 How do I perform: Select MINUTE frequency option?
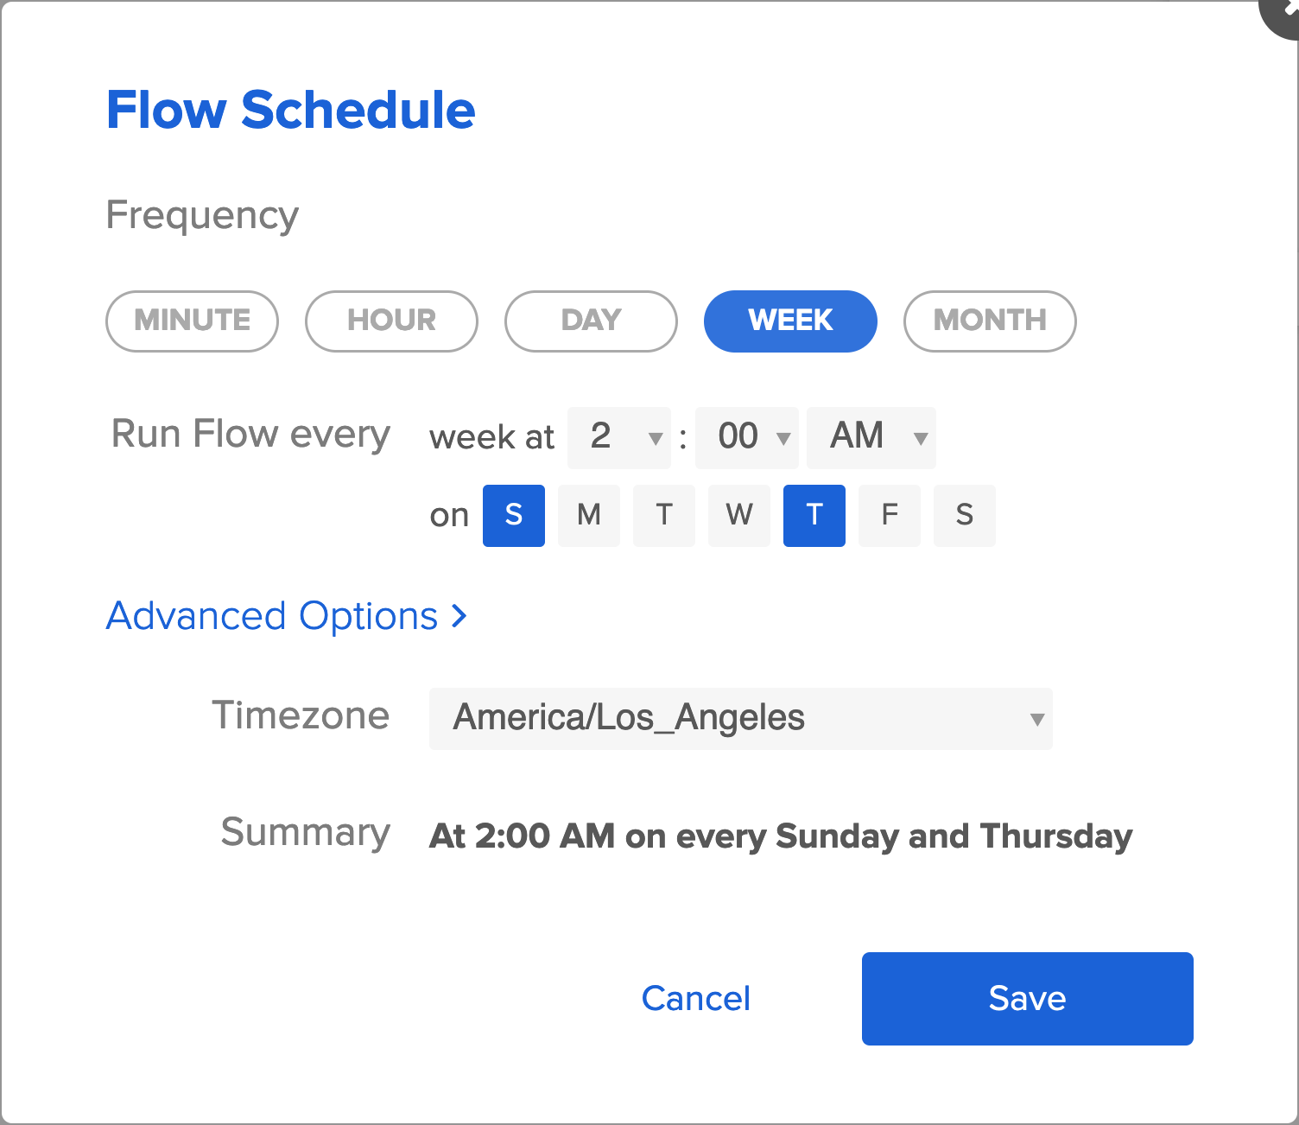tap(192, 321)
